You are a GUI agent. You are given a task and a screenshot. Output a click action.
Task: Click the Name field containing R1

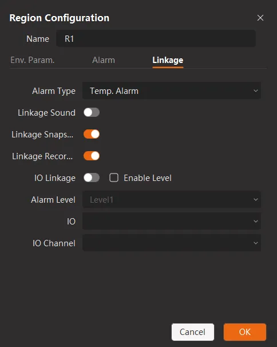pyautogui.click(x=156, y=39)
